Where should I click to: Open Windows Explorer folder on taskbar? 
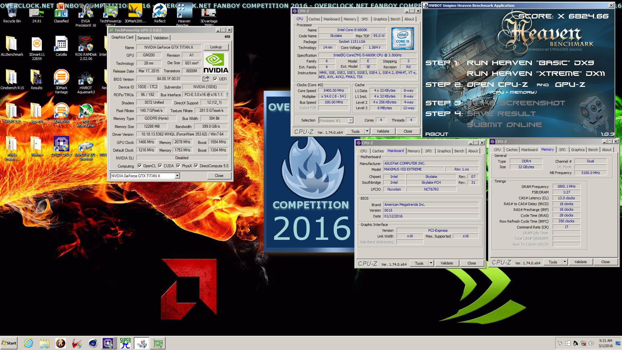44,343
